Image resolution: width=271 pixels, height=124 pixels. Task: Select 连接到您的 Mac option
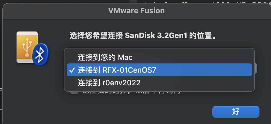pyautogui.click(x=105, y=57)
